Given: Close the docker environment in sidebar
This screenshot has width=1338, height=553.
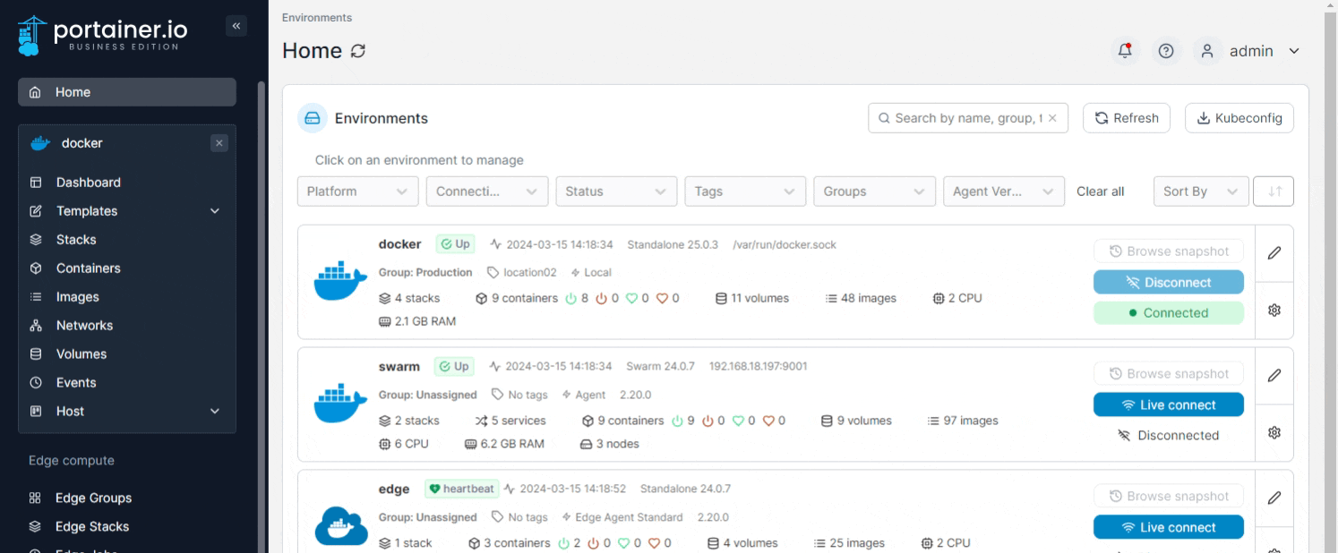Looking at the screenshot, I should click(219, 143).
